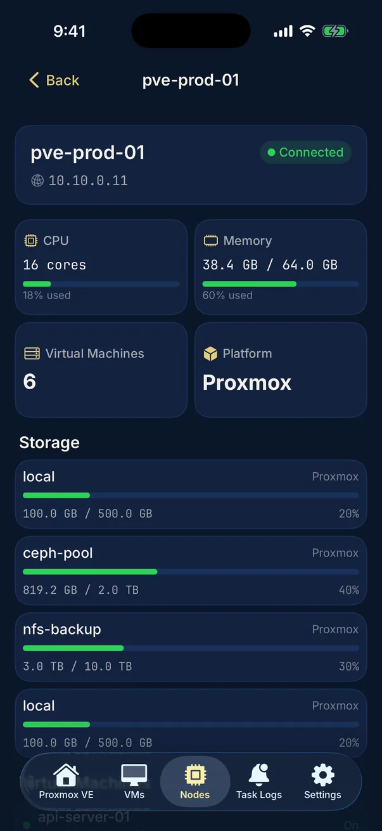Tap the chip icon for Nodes

point(195,775)
